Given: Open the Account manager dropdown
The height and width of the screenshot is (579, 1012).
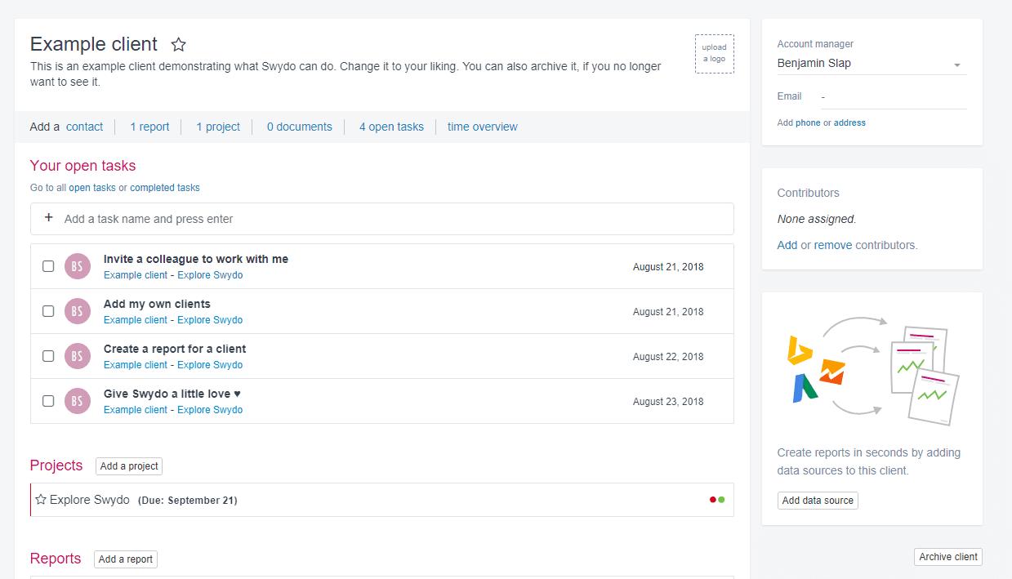Looking at the screenshot, I should pyautogui.click(x=872, y=64).
